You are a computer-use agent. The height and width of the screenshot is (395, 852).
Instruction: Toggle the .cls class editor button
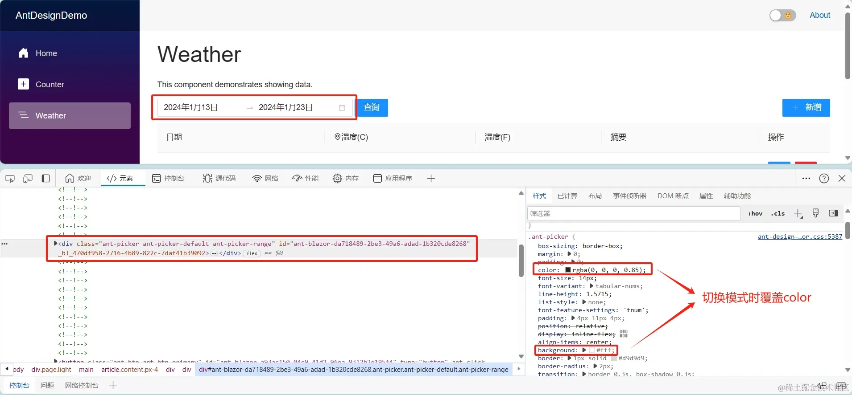coord(778,214)
